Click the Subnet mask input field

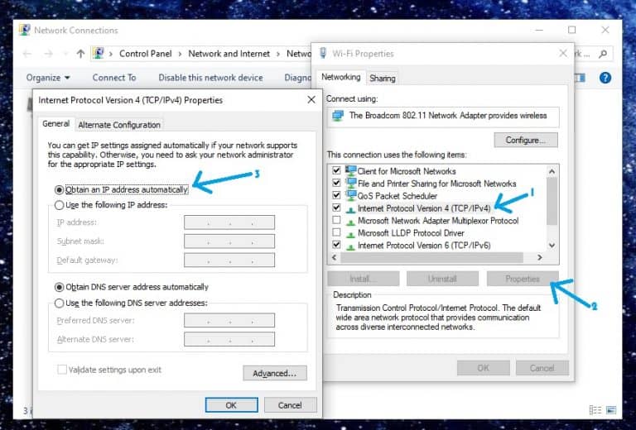click(229, 241)
